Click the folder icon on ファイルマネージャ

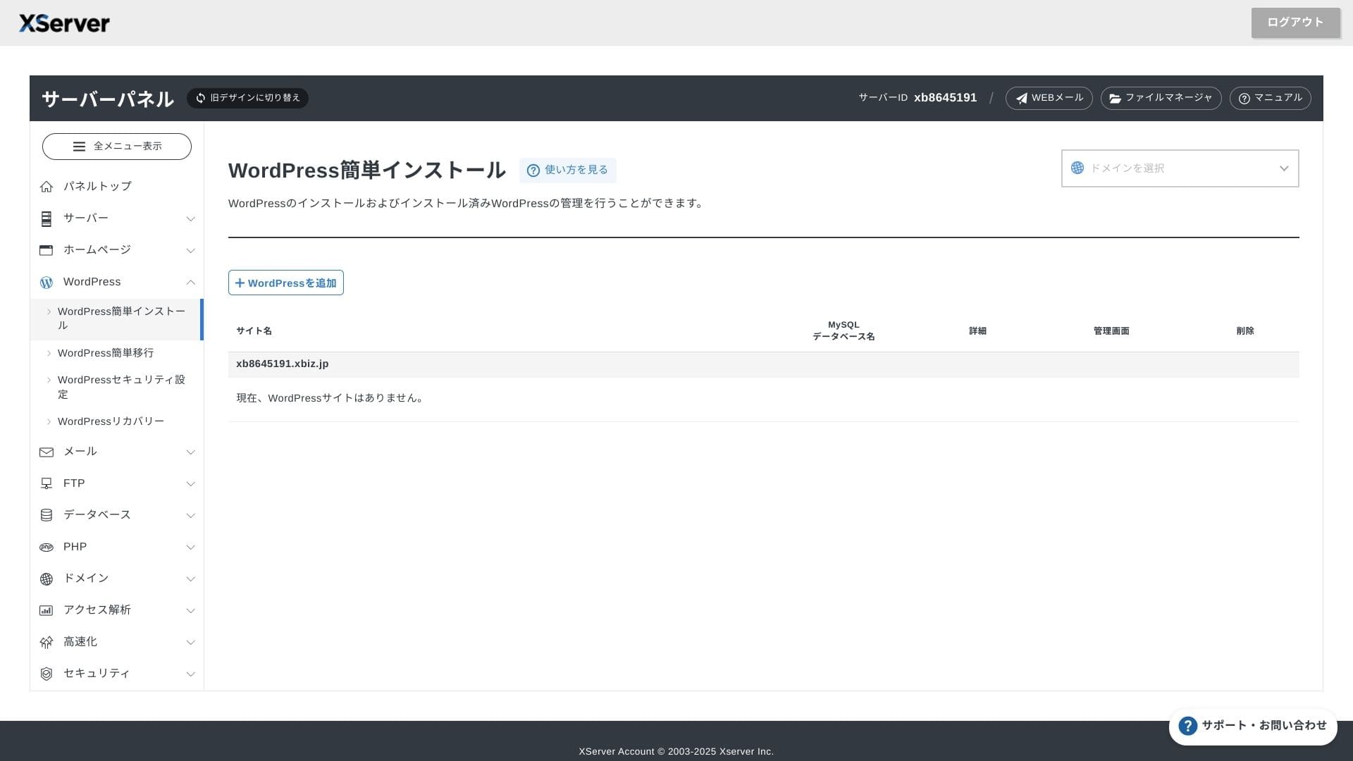point(1116,99)
